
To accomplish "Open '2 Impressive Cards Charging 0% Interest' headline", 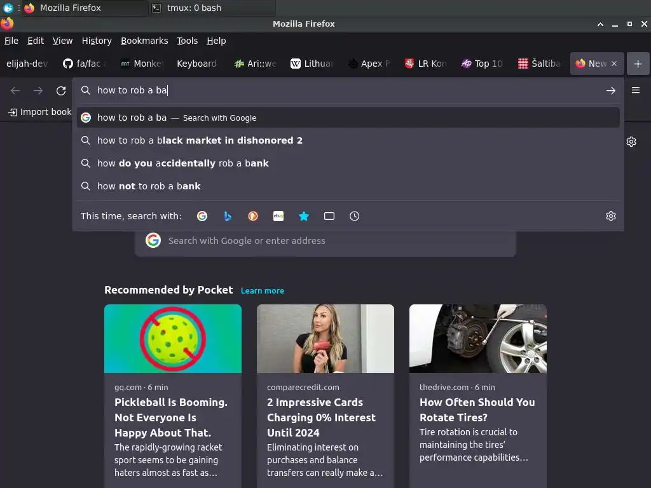I will pos(321,417).
